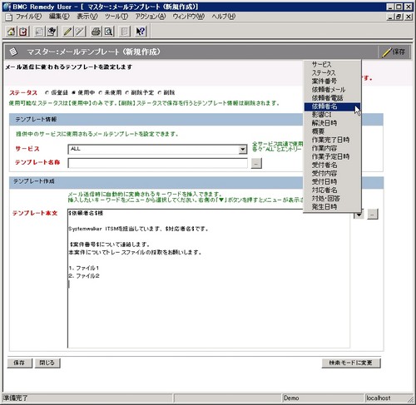Click the 検索モードに変更 button
This screenshot has width=416, height=405.
351,363
